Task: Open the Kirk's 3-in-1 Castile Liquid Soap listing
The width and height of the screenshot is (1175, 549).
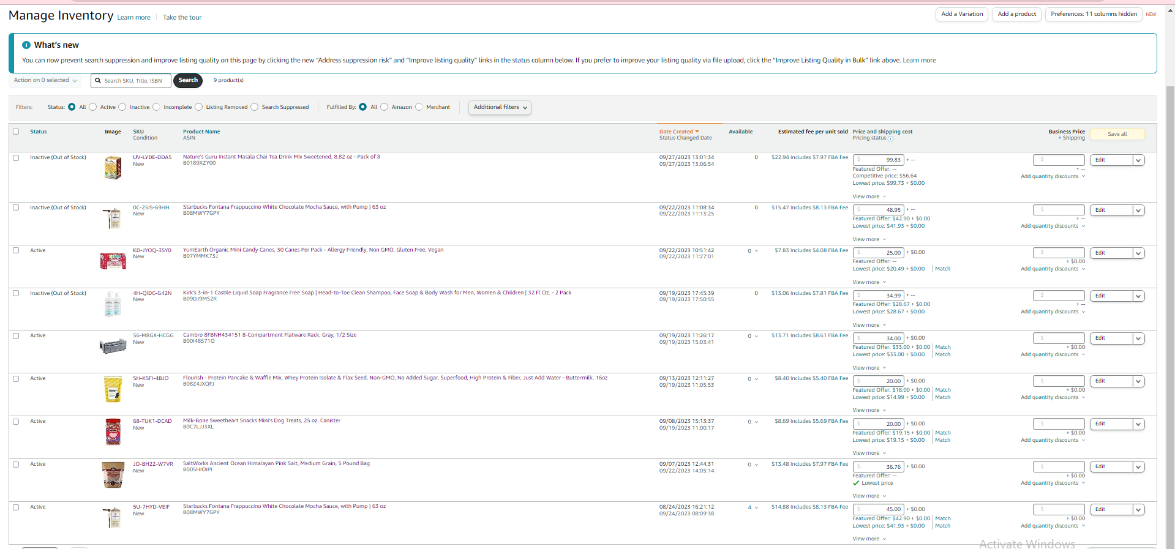Action: (377, 293)
